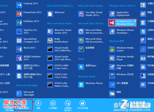Open Windows 日记本
Image resolution: width=154 pixels, height=112 pixels.
coord(121,76)
